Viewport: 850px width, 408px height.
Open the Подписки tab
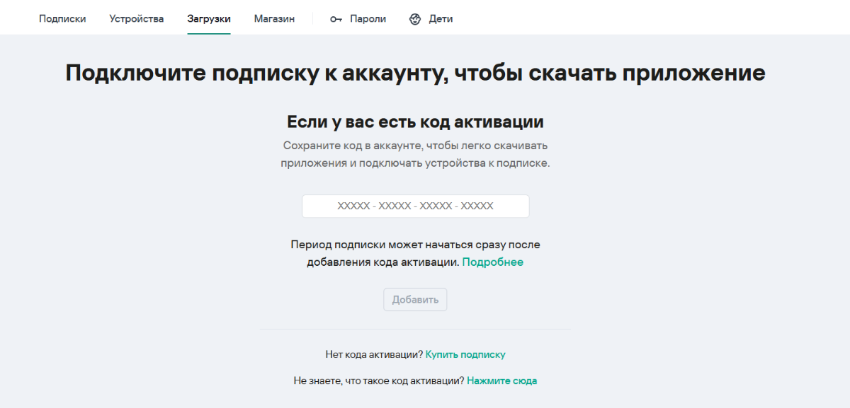[x=62, y=19]
